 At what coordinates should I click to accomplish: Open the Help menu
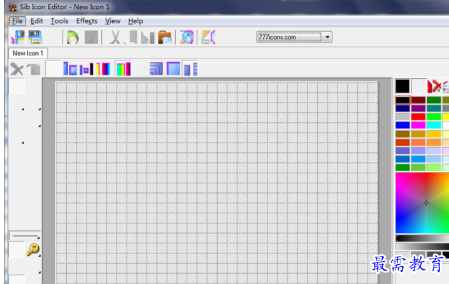136,21
